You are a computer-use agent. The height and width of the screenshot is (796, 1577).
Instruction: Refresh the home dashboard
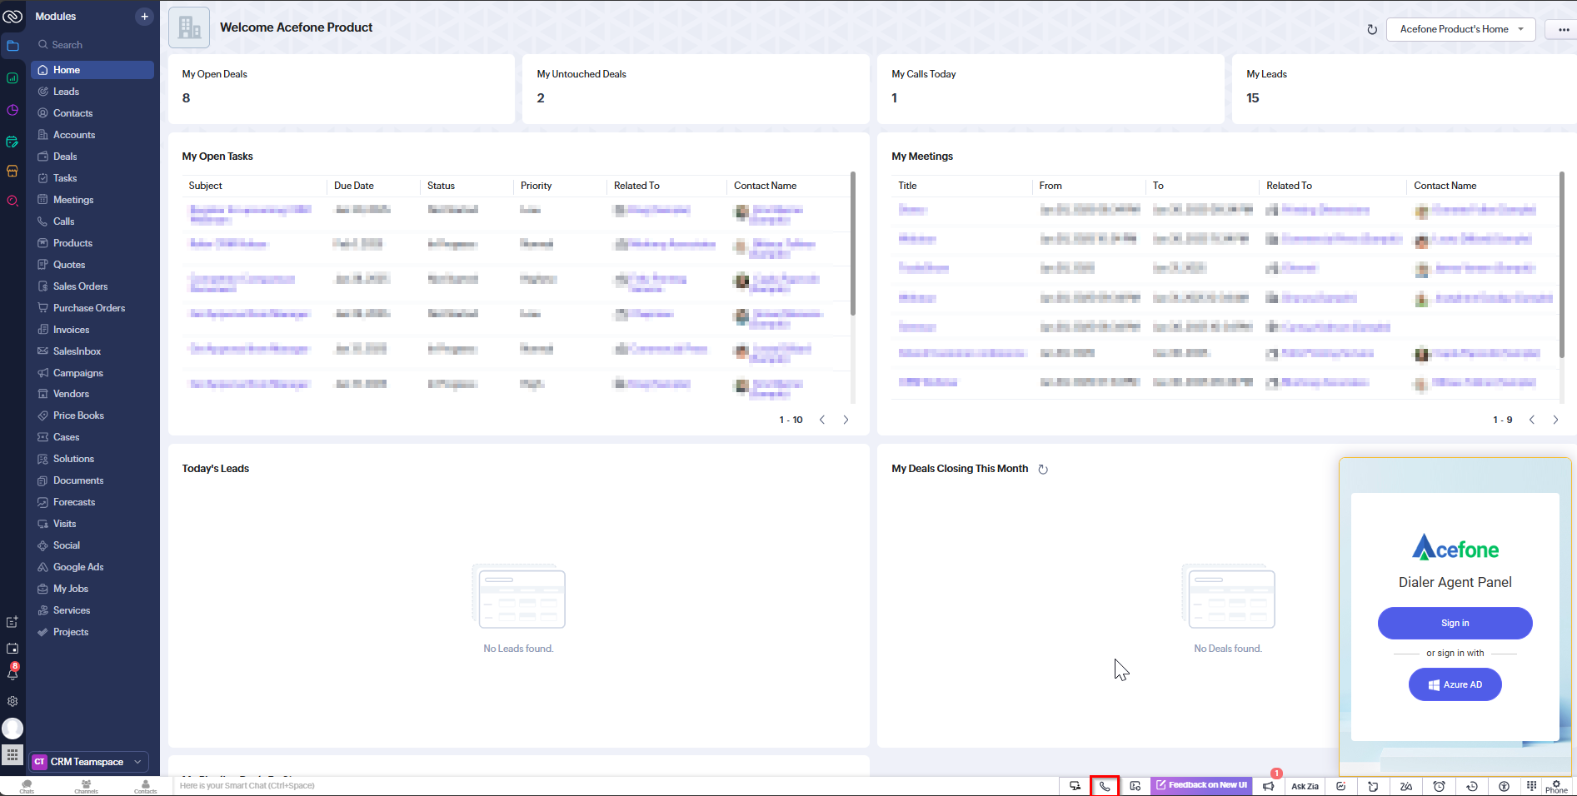point(1372,29)
